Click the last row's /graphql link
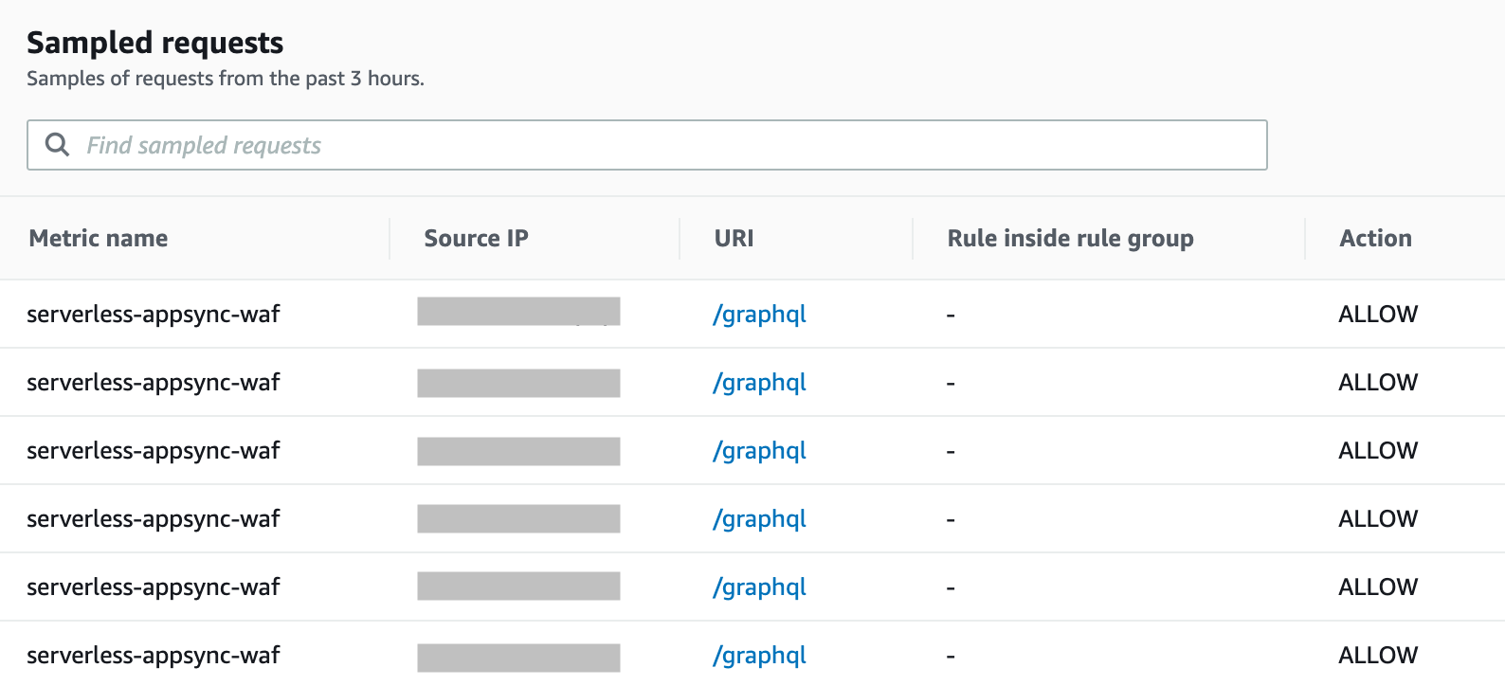Image resolution: width=1505 pixels, height=686 pixels. point(759,656)
